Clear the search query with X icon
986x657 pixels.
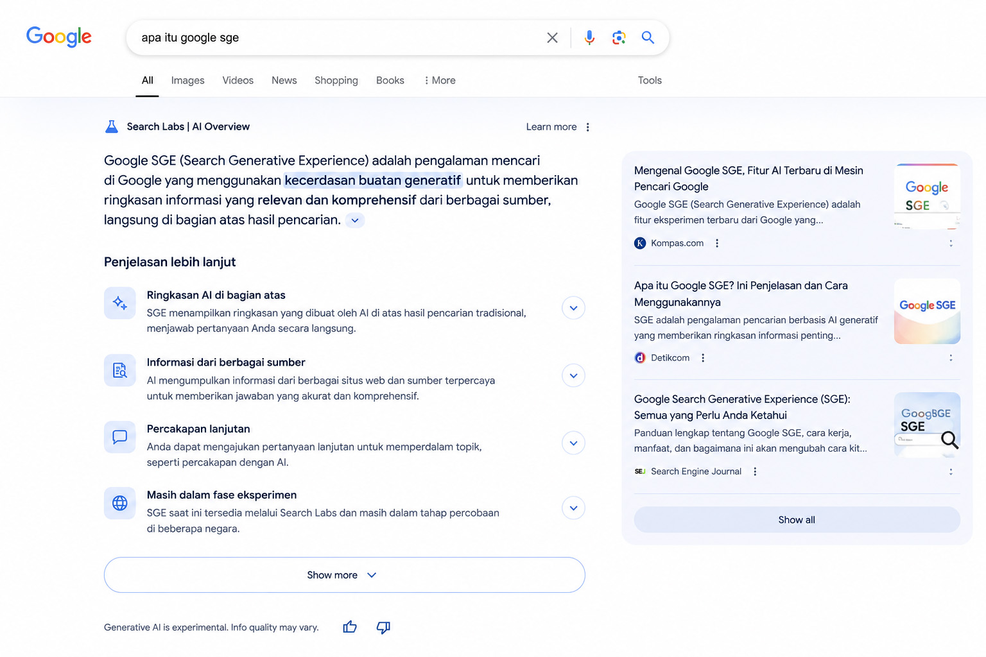tap(552, 38)
